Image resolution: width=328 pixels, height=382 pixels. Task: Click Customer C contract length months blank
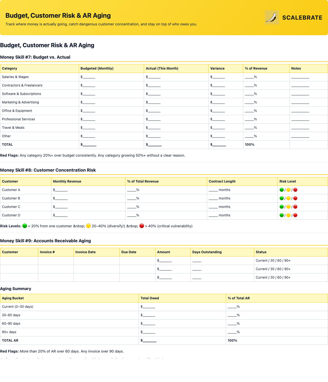click(219, 207)
